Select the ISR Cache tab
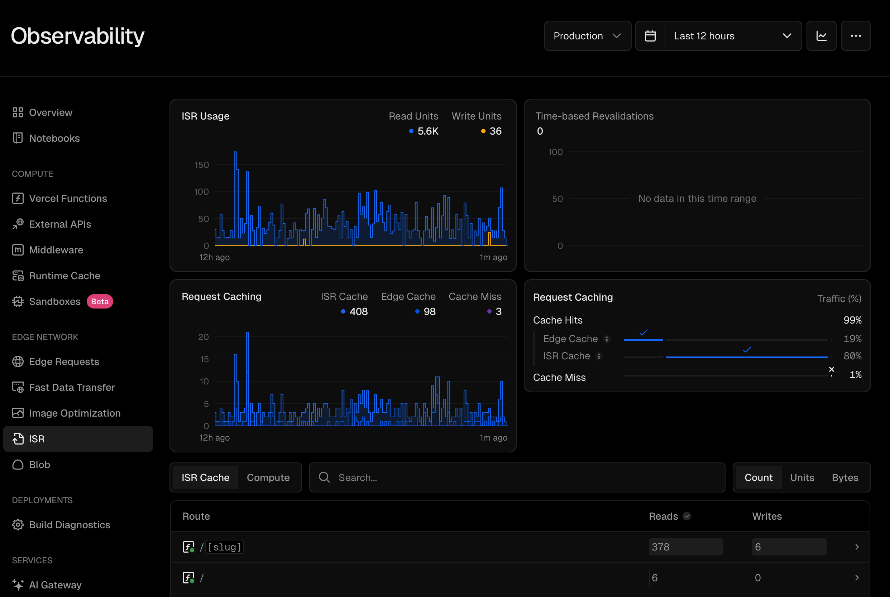Screen dimensions: 890x597 pos(205,477)
